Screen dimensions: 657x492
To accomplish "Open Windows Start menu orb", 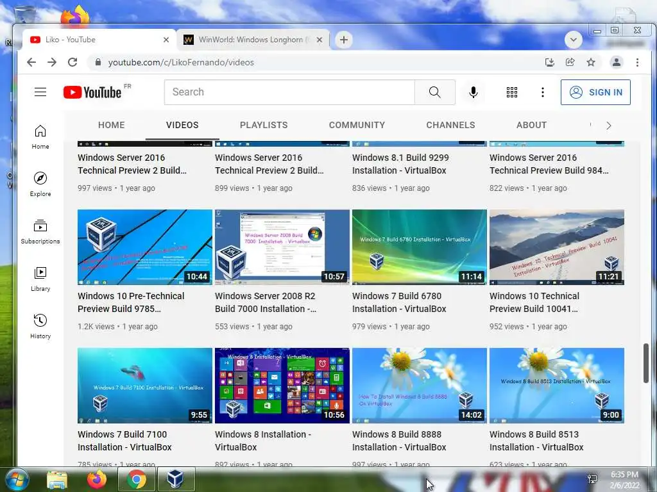I will pyautogui.click(x=16, y=479).
